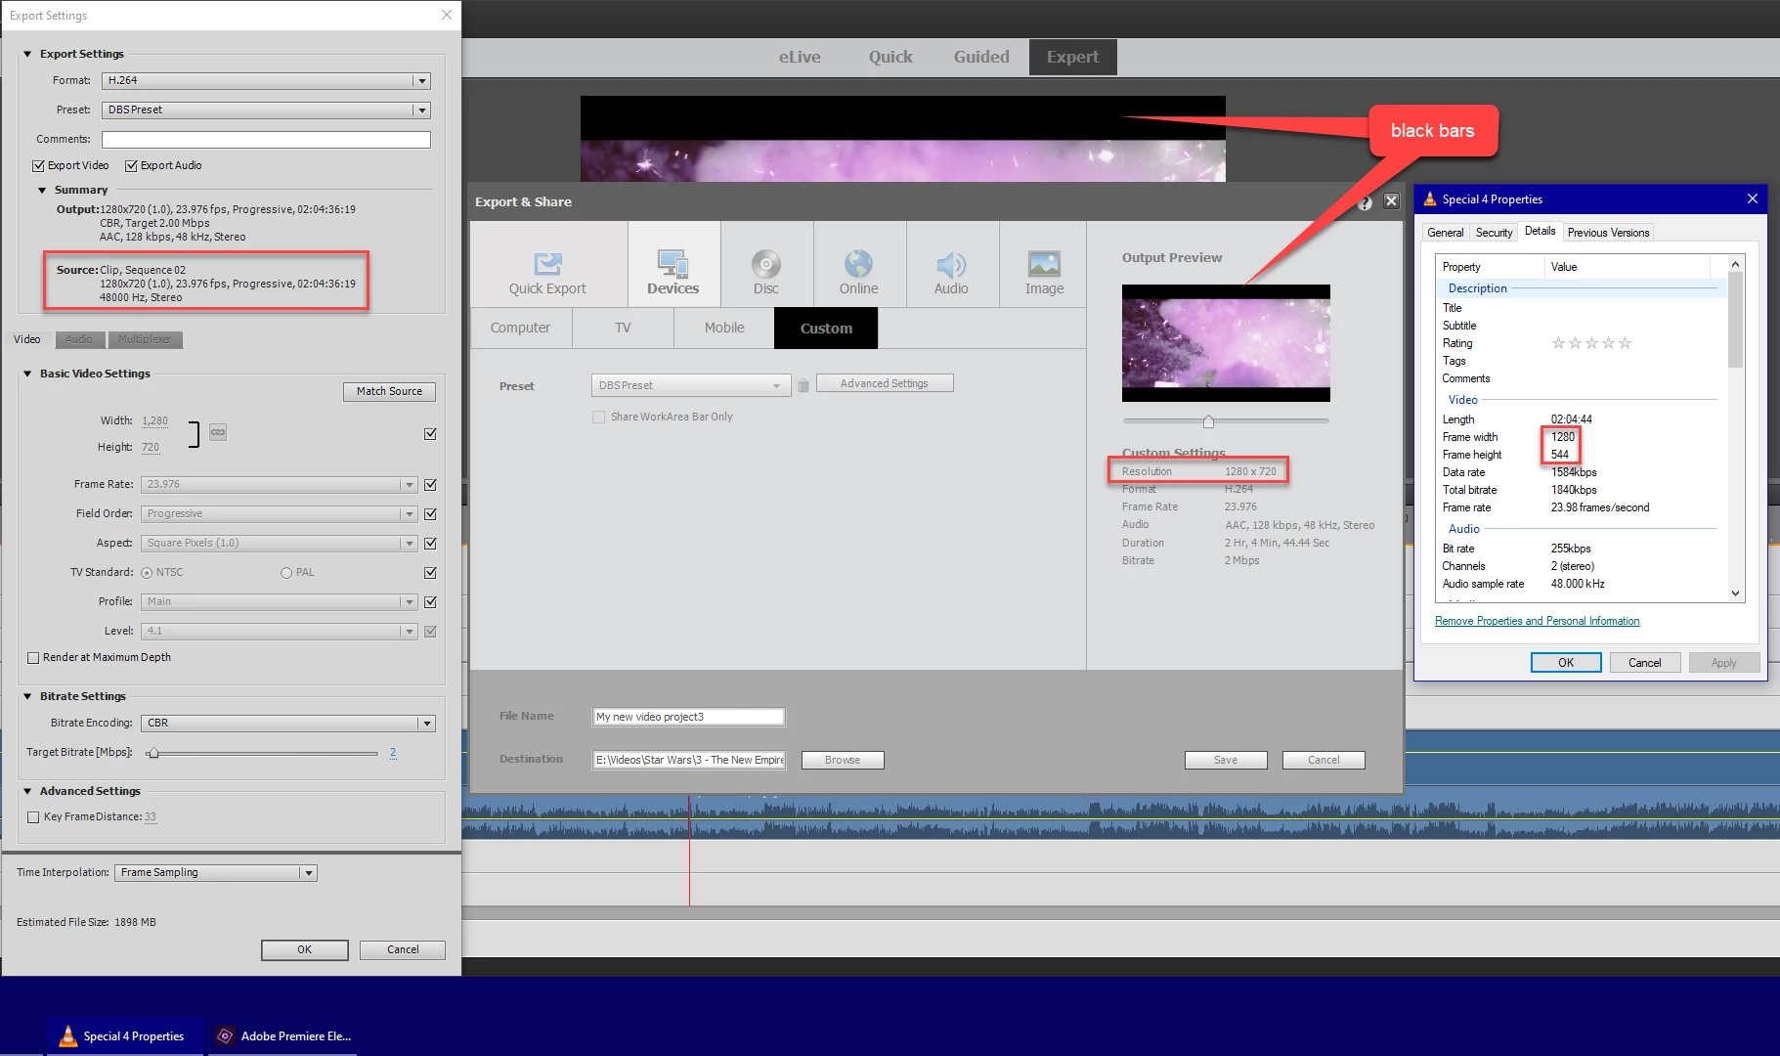Switch to the Mobile tab
Screen dimensions: 1780x1056
point(724,329)
